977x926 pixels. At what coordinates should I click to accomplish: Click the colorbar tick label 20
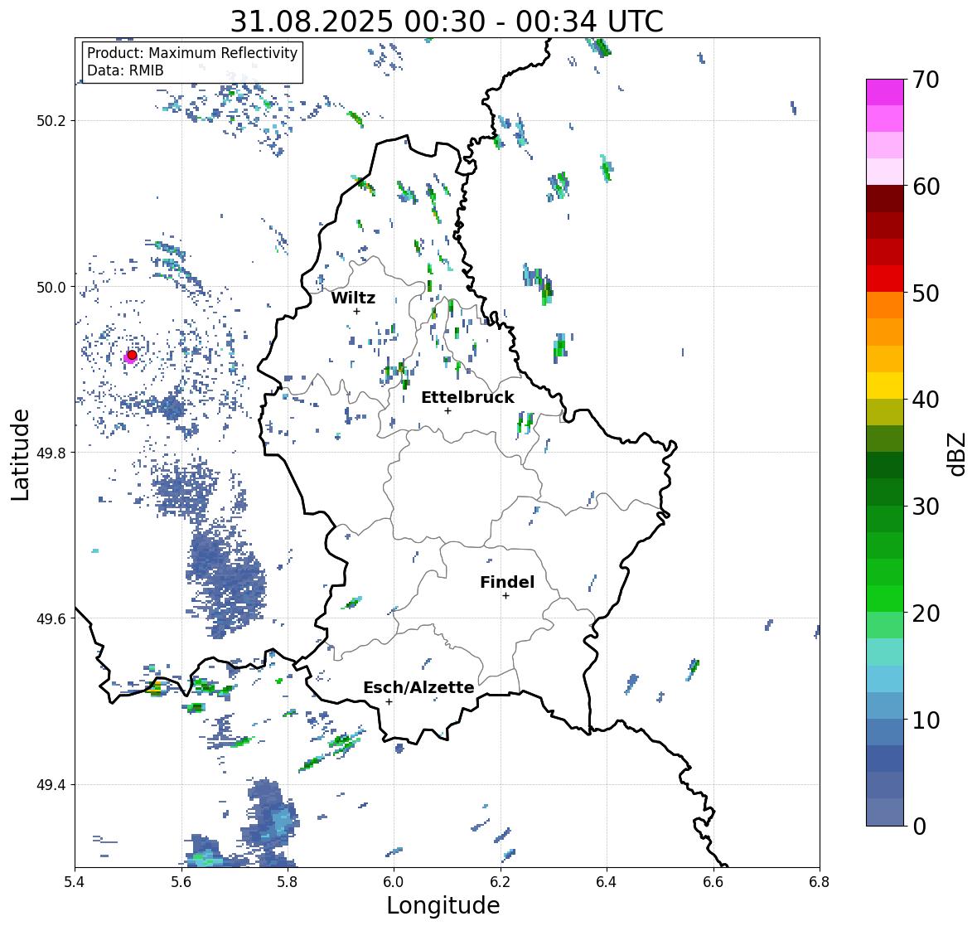point(926,613)
